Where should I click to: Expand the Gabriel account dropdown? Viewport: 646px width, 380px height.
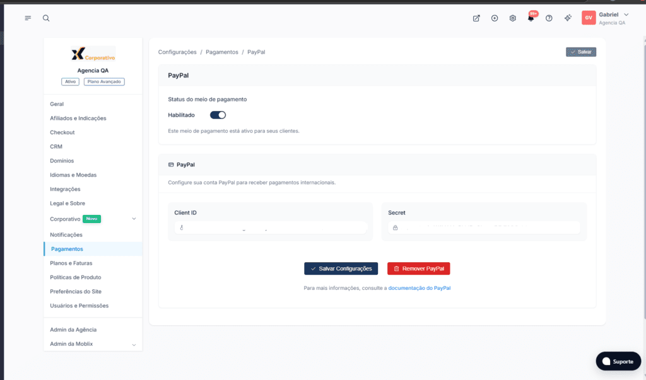pyautogui.click(x=626, y=15)
